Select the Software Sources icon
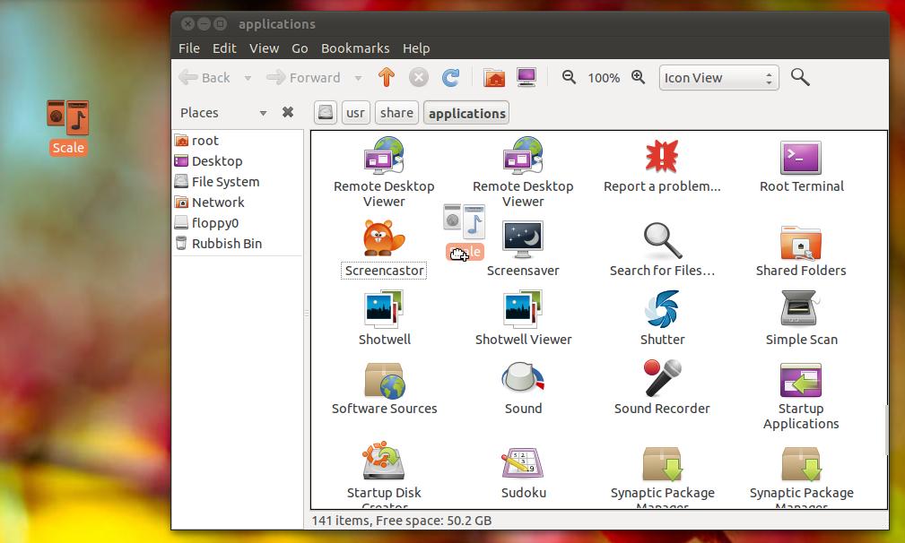 click(x=385, y=381)
